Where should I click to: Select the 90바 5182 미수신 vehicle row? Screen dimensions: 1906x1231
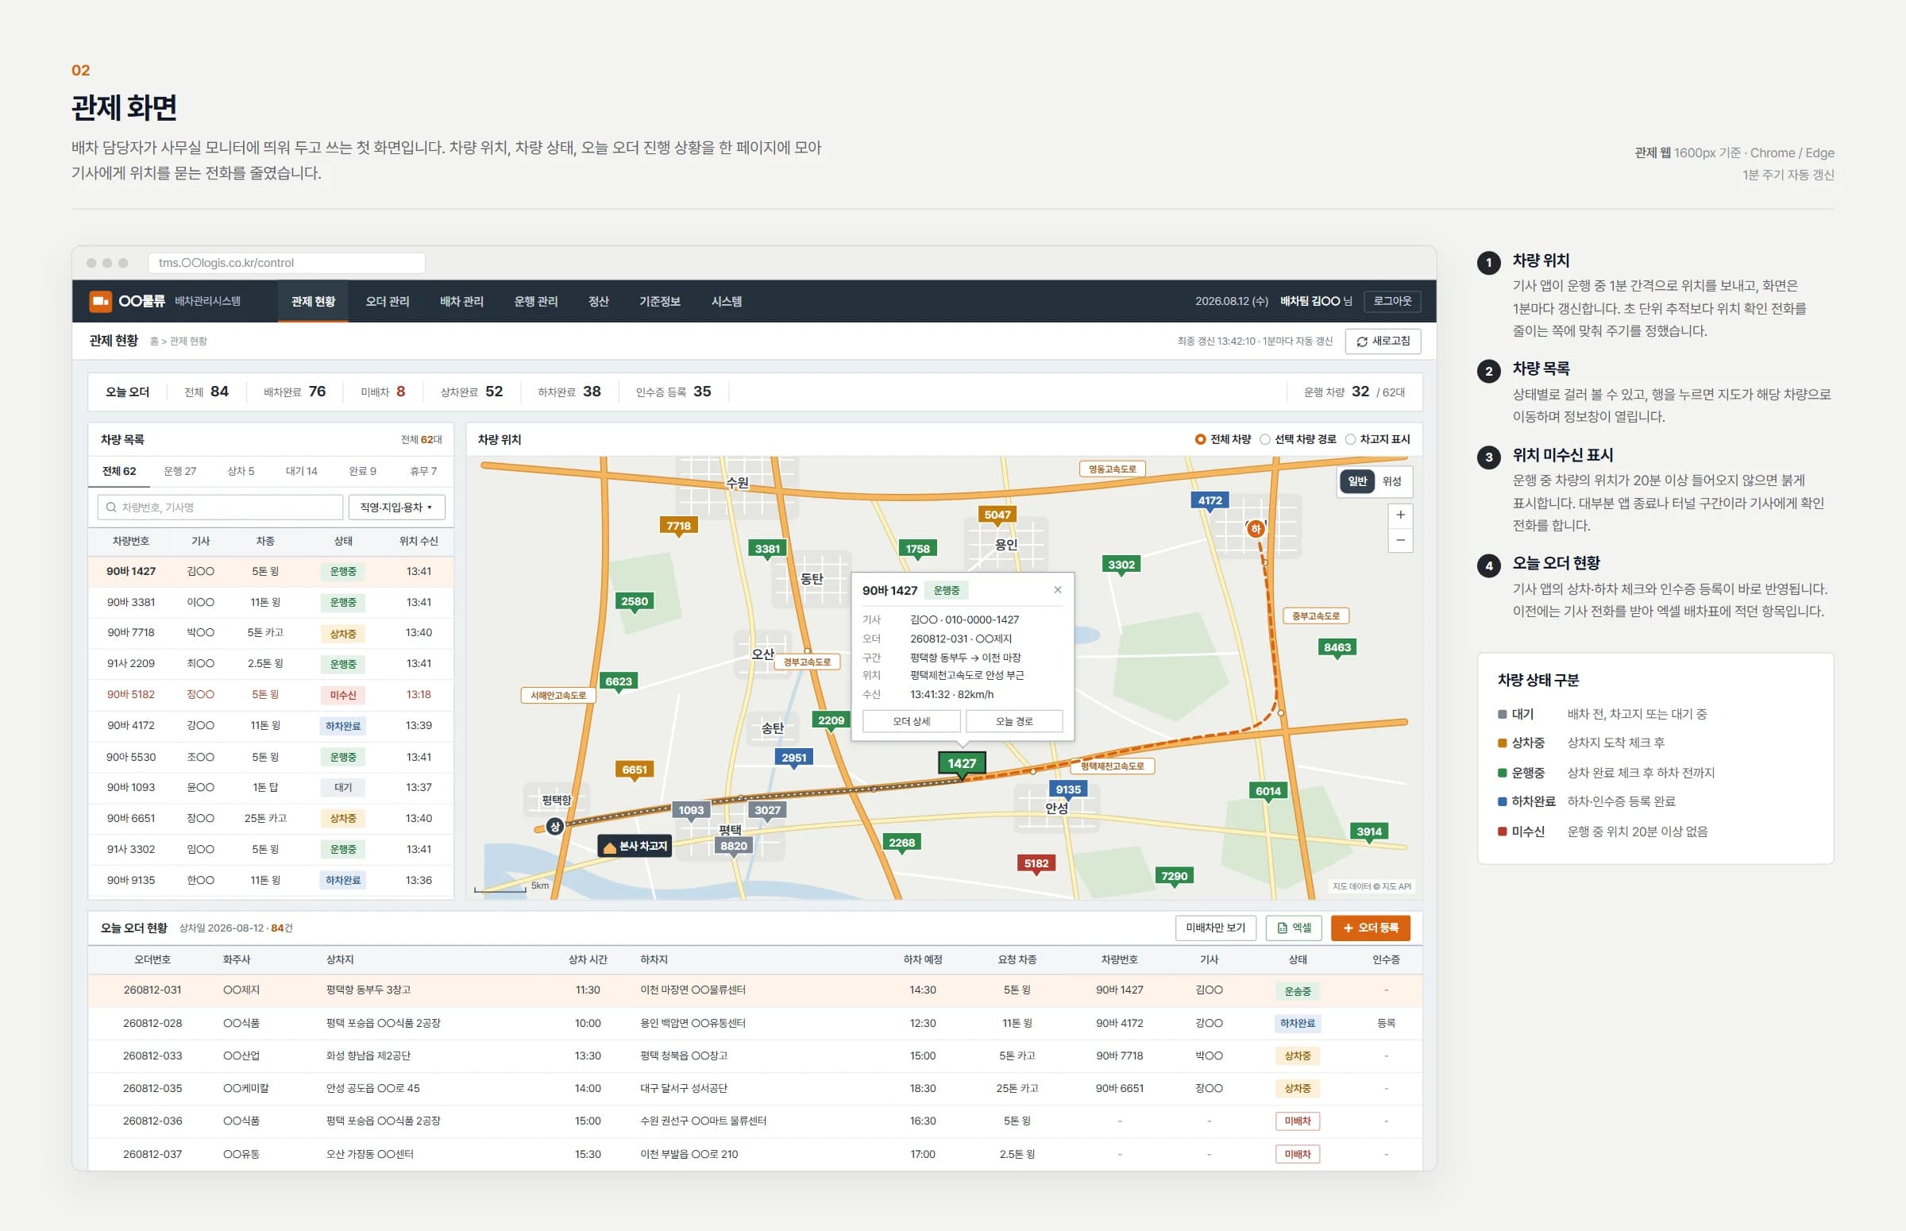[x=270, y=695]
